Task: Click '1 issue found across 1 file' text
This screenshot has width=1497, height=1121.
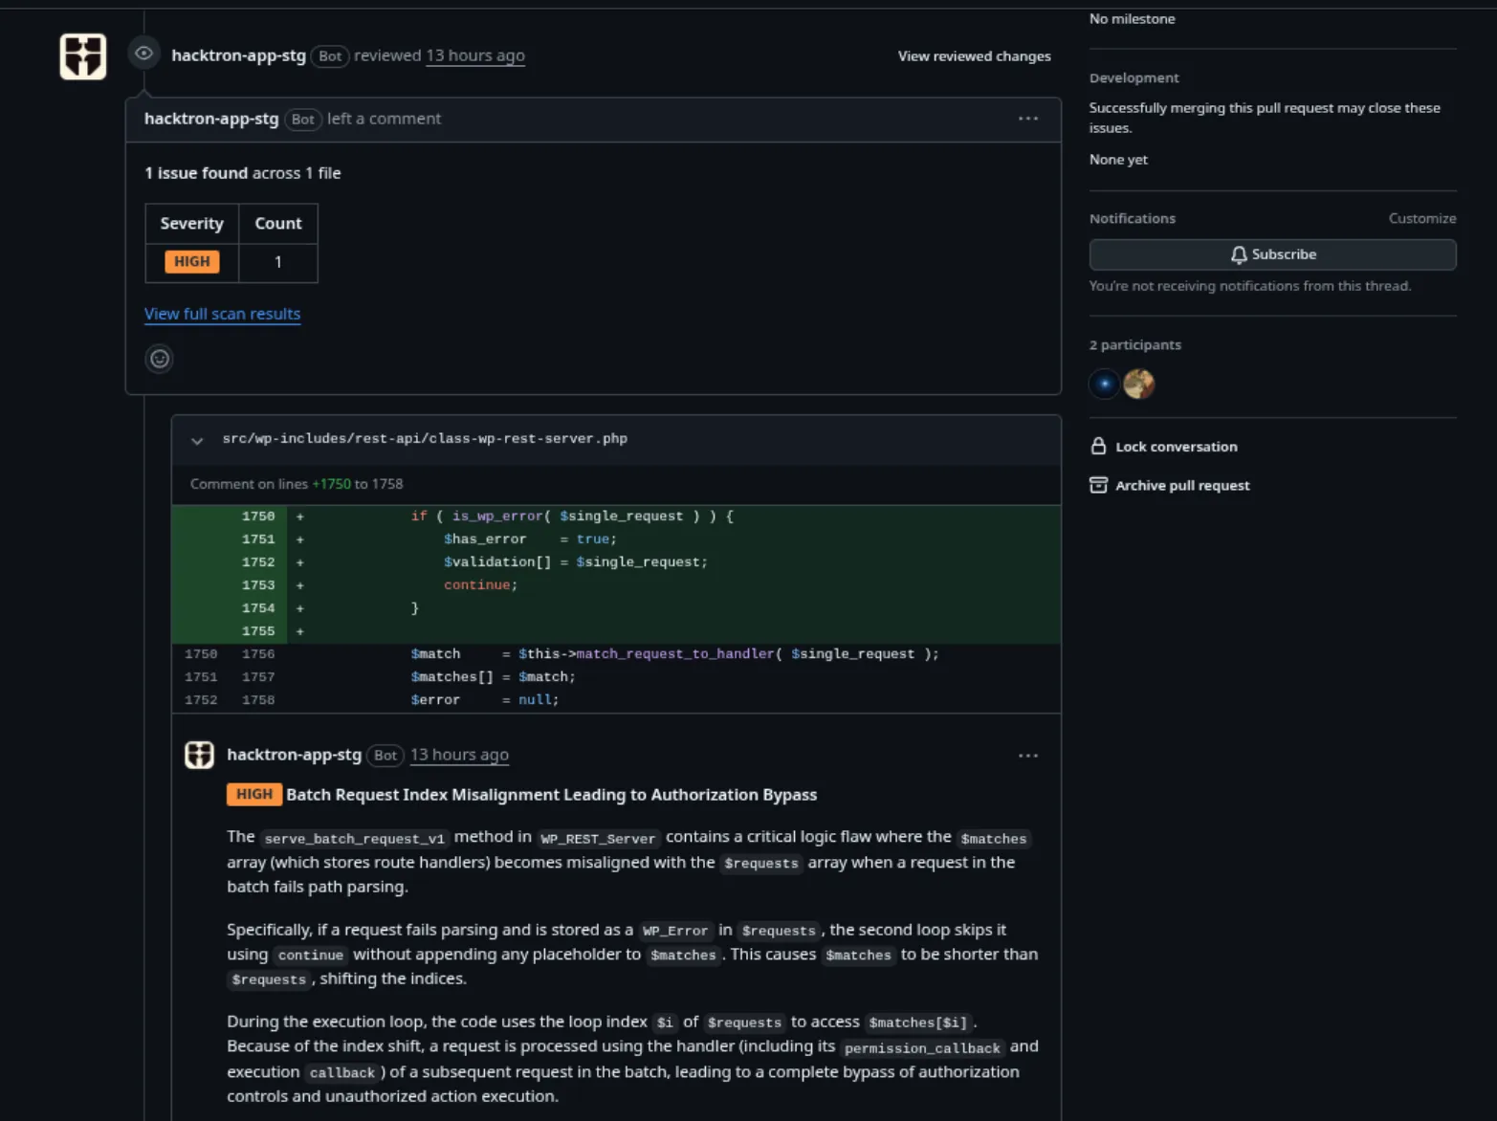Action: point(243,173)
